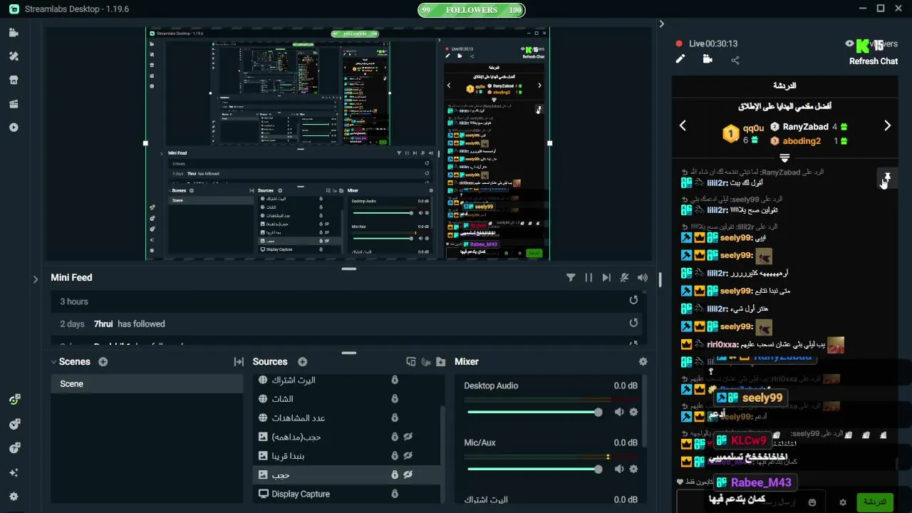Click the Refresh Chat link
The image size is (912, 513).
click(x=873, y=61)
